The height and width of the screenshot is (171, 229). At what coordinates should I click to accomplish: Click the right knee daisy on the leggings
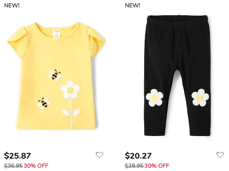tap(200, 97)
